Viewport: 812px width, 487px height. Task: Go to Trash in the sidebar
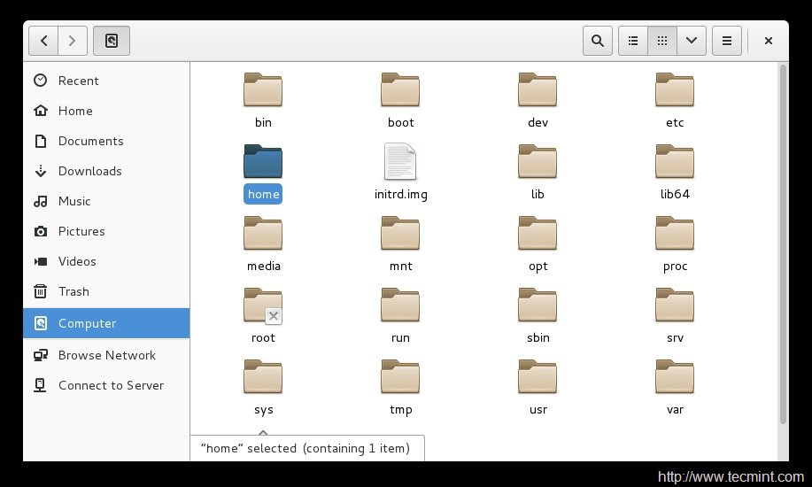click(x=73, y=291)
